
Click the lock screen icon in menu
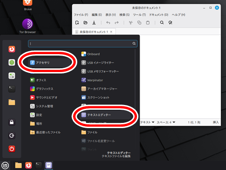pos(12,122)
